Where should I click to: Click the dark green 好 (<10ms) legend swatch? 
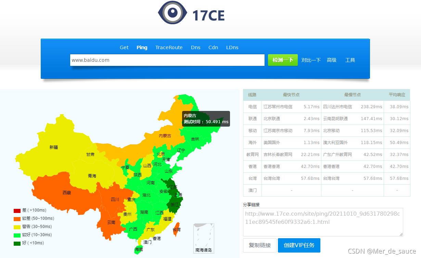(17, 243)
